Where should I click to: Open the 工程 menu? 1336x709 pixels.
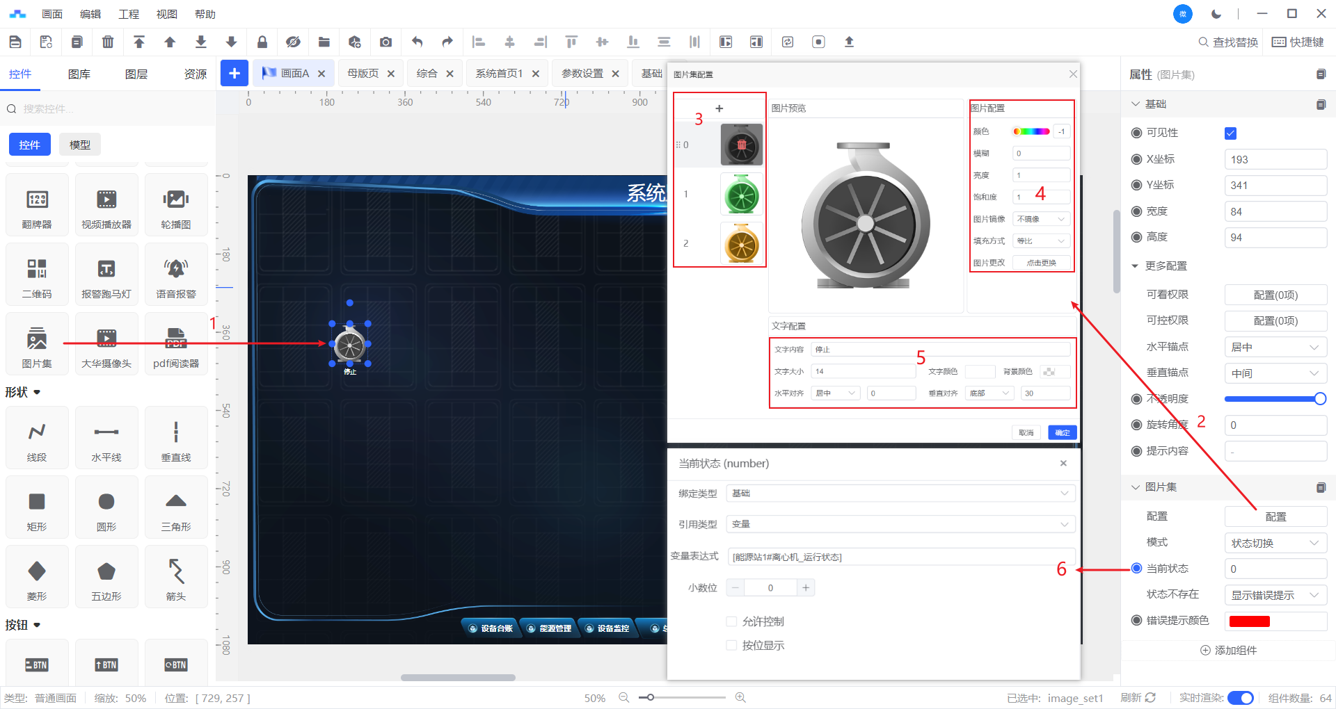[129, 14]
